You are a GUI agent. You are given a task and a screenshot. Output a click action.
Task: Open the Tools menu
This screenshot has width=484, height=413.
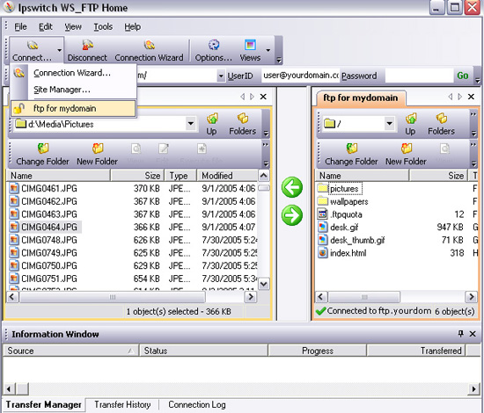[x=103, y=27]
